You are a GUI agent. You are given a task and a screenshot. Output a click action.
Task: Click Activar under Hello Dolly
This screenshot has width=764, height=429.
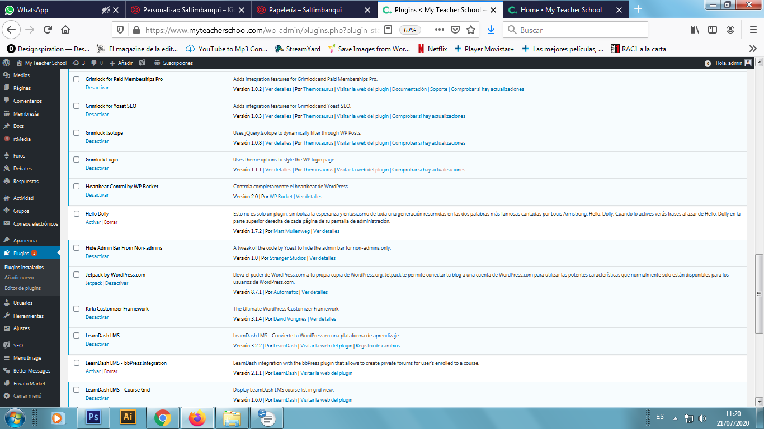pos(93,222)
